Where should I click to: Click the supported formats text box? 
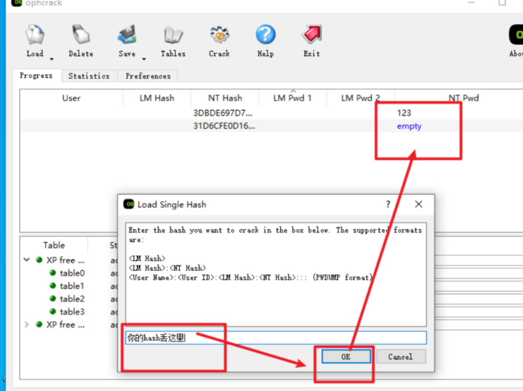pos(276,275)
